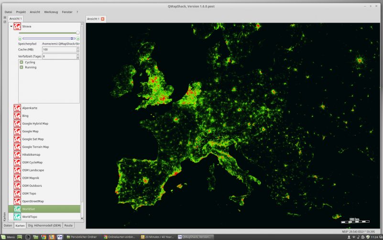Switch to the Dig. Höhenmodell (DEM) tab

click(44, 225)
